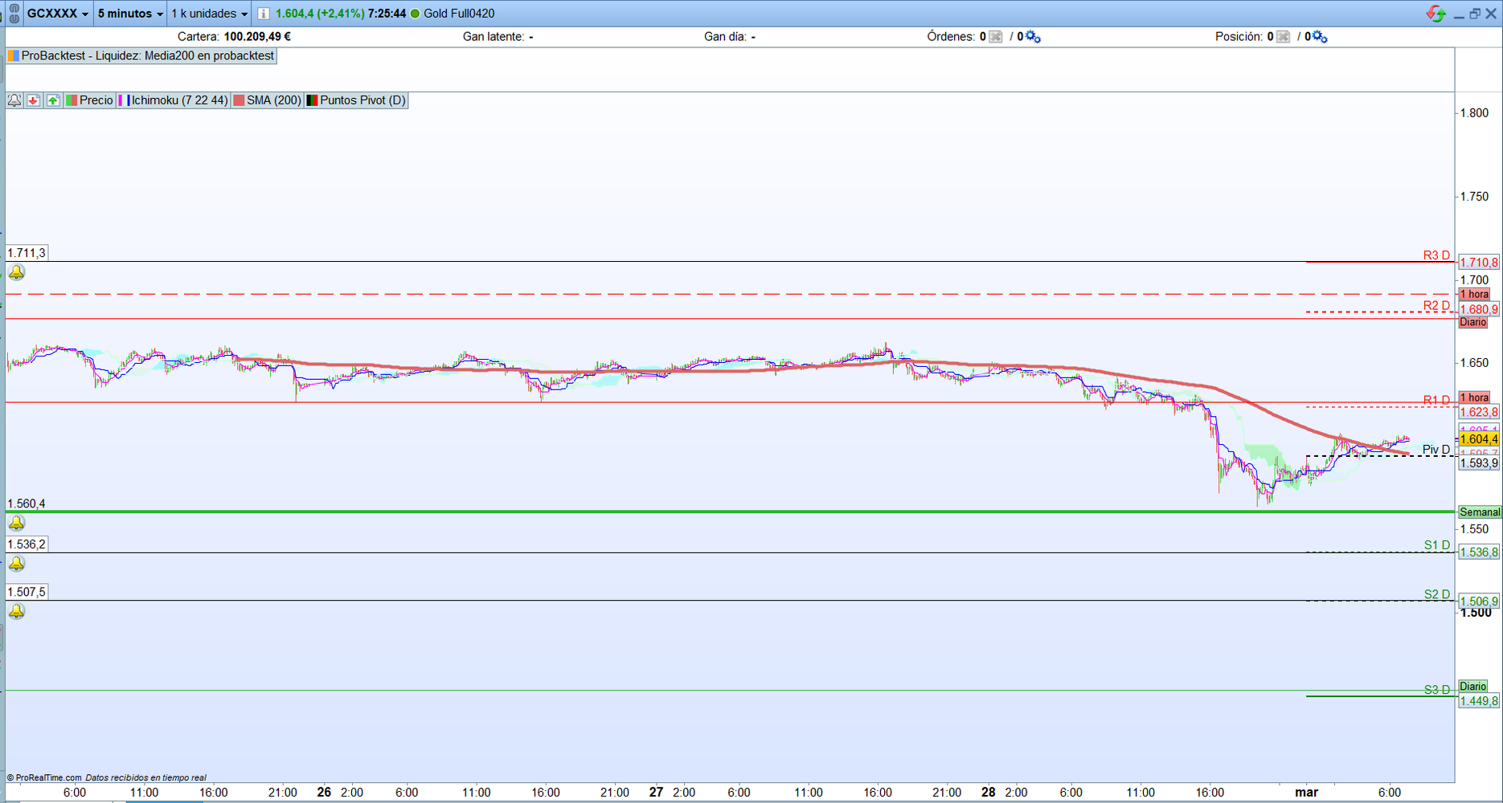Screen dimensions: 1503x803
Task: Click the ProBacktest Liquidez Media200 label
Action: pyautogui.click(x=141, y=56)
